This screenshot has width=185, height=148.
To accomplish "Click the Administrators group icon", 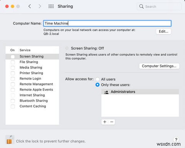I will (106, 92).
